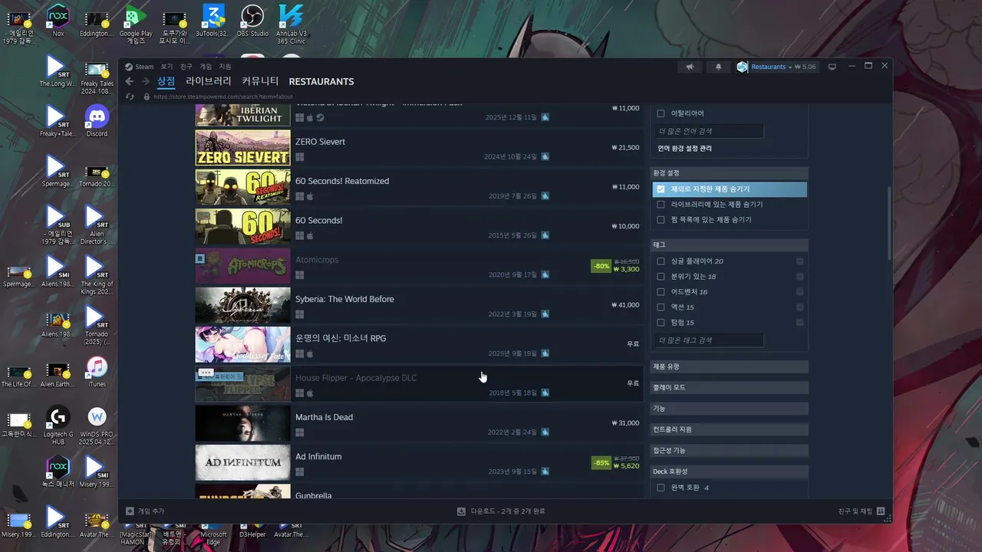This screenshot has height=552, width=982.
Task: Collapse the 환경 설정 section header
Action: pos(729,172)
